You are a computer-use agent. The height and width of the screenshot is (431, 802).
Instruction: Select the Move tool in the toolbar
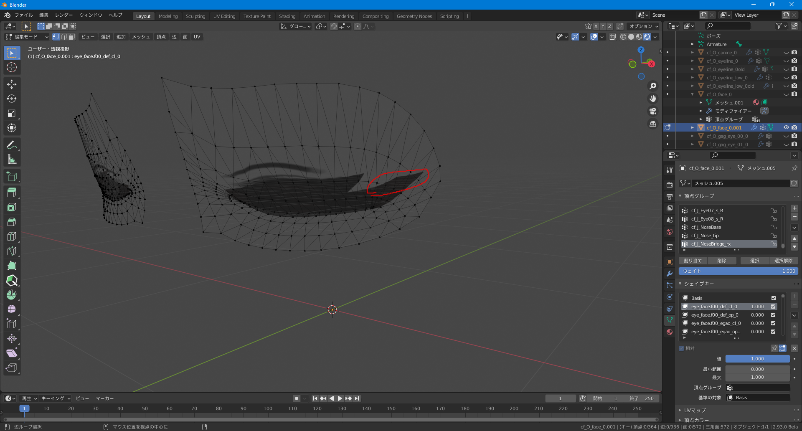tap(12, 84)
